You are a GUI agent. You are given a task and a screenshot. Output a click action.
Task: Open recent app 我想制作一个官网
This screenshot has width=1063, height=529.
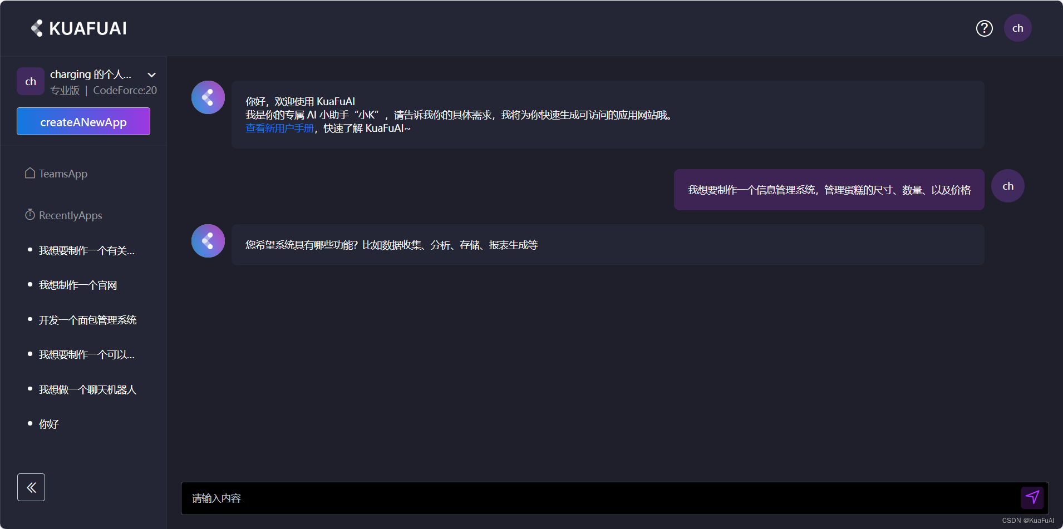[x=78, y=285]
